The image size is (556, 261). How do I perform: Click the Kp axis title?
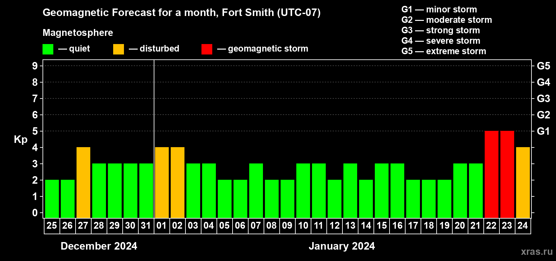tap(21, 139)
